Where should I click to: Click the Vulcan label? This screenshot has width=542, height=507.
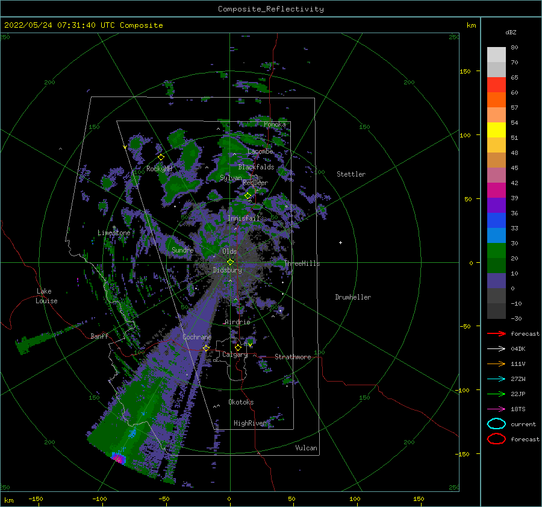click(x=306, y=448)
